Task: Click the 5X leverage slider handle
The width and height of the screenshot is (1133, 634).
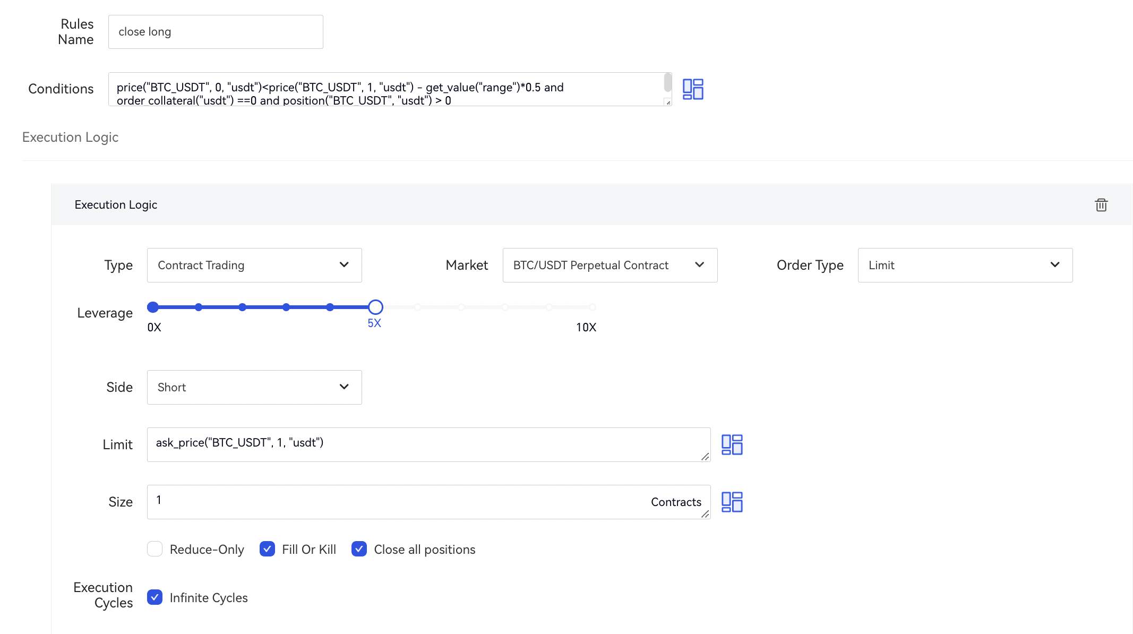Action: 375,307
